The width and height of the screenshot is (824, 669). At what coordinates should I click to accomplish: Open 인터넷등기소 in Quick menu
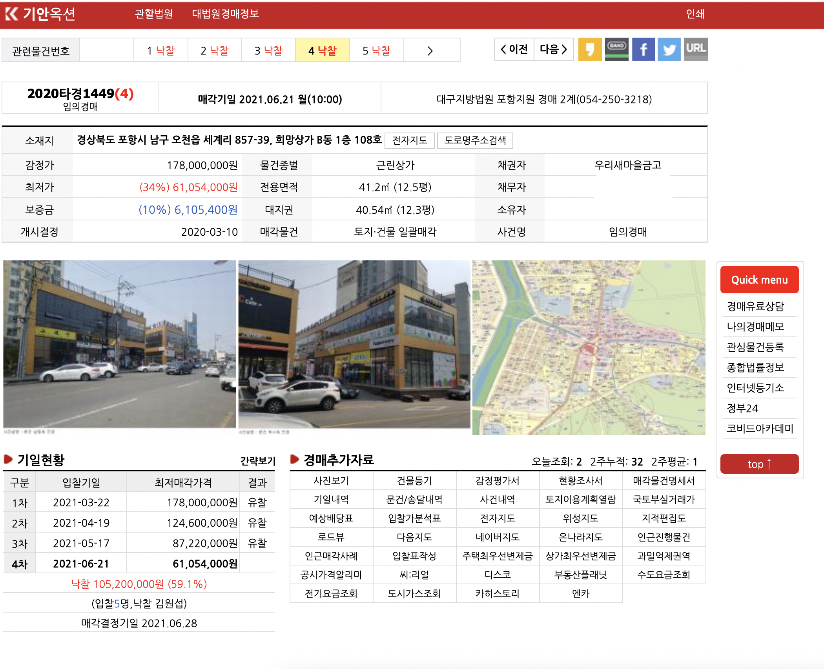[755, 388]
